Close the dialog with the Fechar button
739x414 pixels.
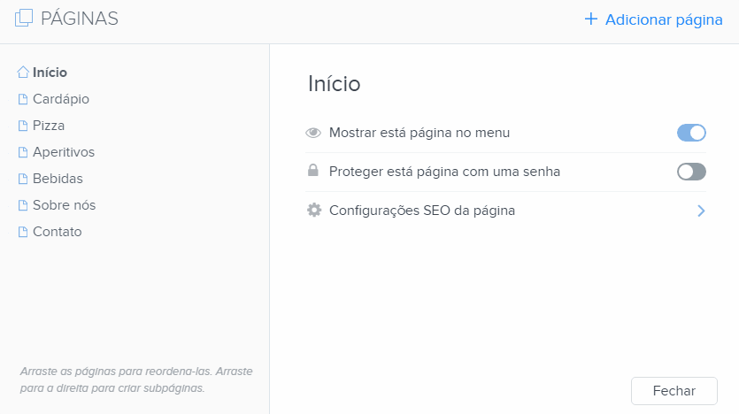tap(674, 391)
